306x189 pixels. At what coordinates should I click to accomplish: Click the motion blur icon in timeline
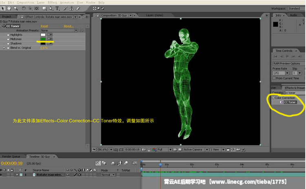coord(126,163)
